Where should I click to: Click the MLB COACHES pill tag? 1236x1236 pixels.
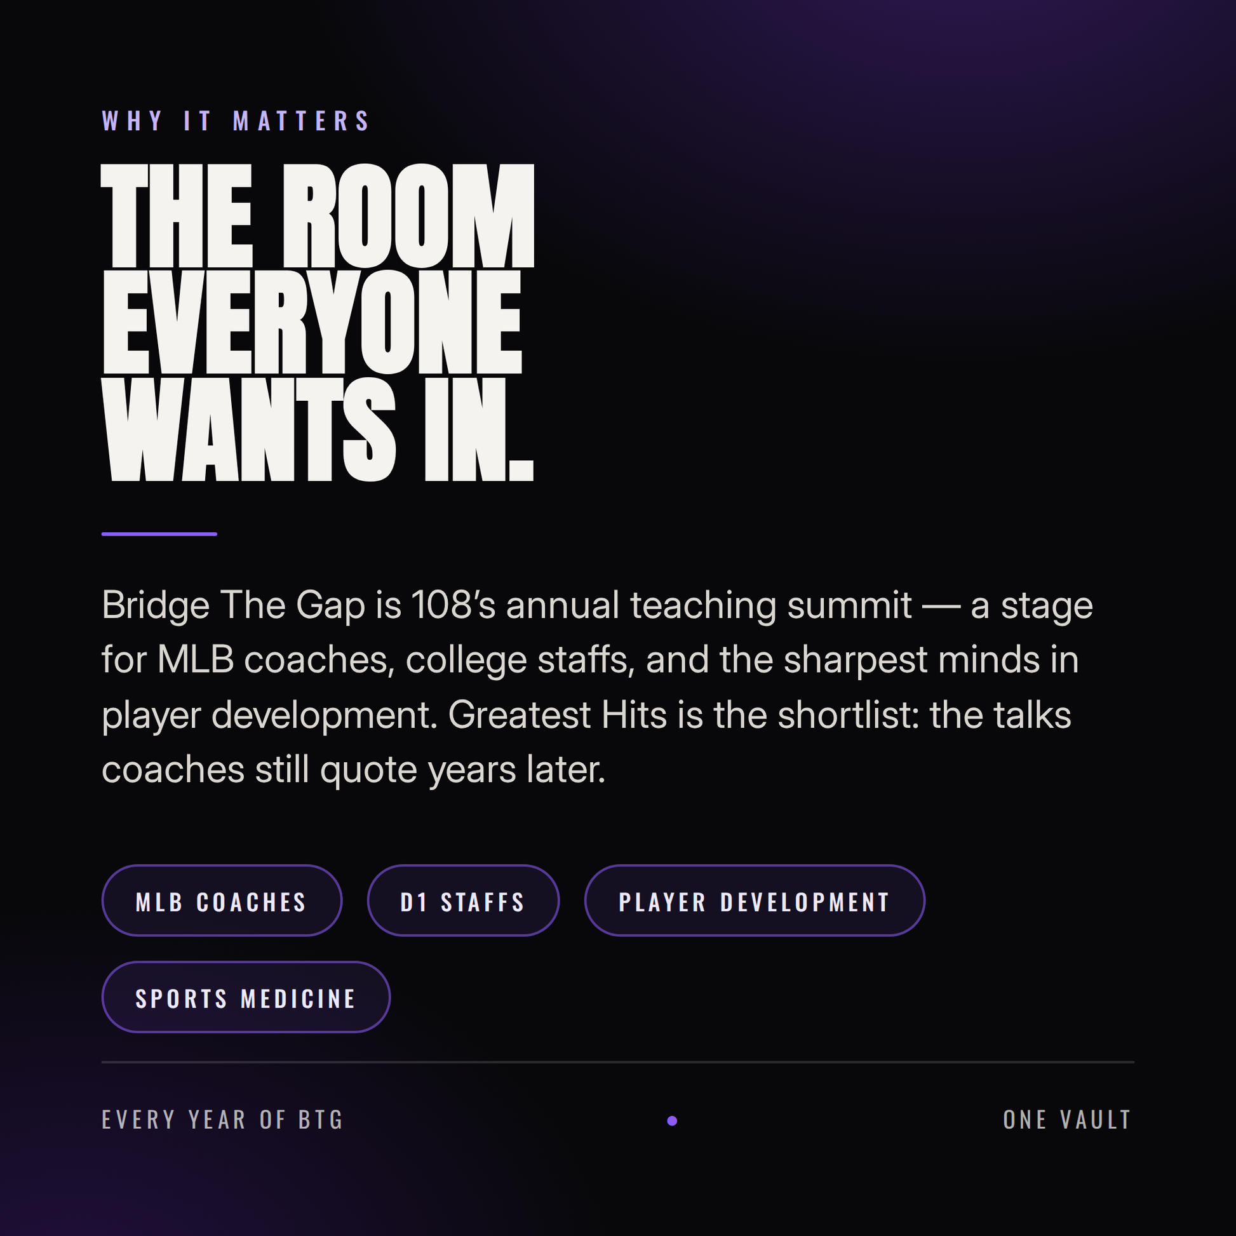pyautogui.click(x=222, y=901)
